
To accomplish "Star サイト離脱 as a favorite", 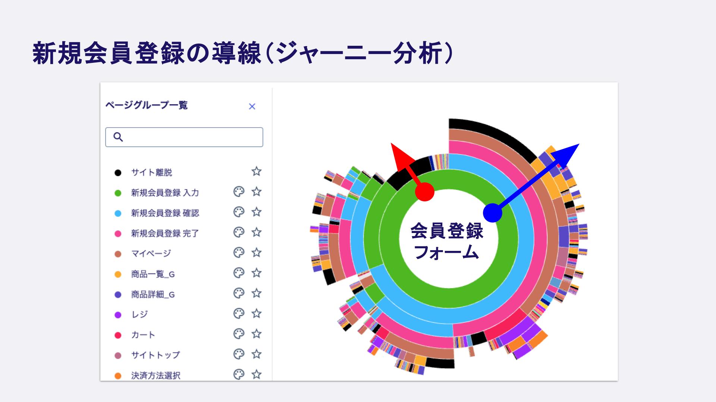I will coord(256,172).
